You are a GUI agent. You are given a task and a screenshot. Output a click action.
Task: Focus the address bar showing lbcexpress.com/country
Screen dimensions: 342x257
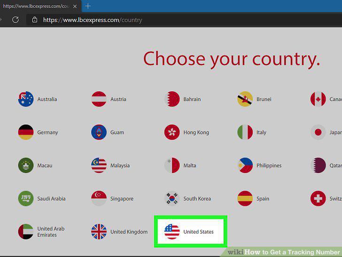183,20
